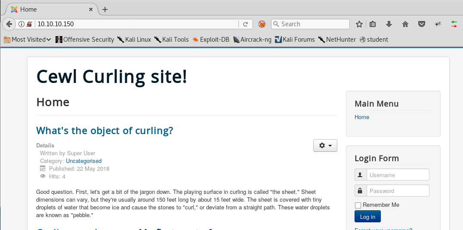
Task: Click the red-green arrows proxy extension icon
Action: [x=454, y=24]
